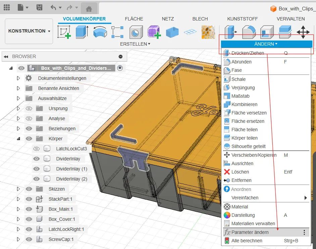This screenshot has height=249, width=316.
Task: Open the ERSTELLEN dropdown menu
Action: tap(135, 44)
